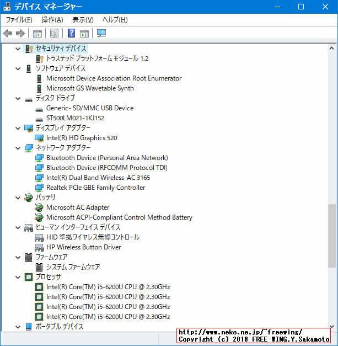Select HP Wireless Button Driver entry
338x346 pixels.
point(83,247)
